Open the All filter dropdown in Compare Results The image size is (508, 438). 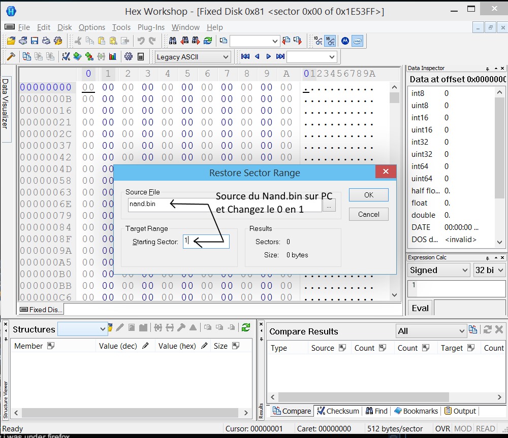tap(431, 331)
